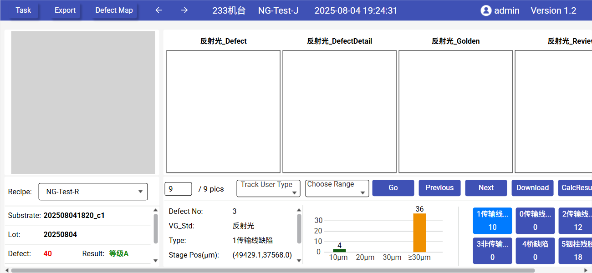Image resolution: width=592 pixels, height=273 pixels.
Task: Click the defect details scroll-down arrow
Action: [299, 261]
